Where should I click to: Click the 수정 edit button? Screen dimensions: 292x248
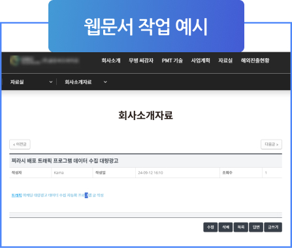tap(210, 227)
